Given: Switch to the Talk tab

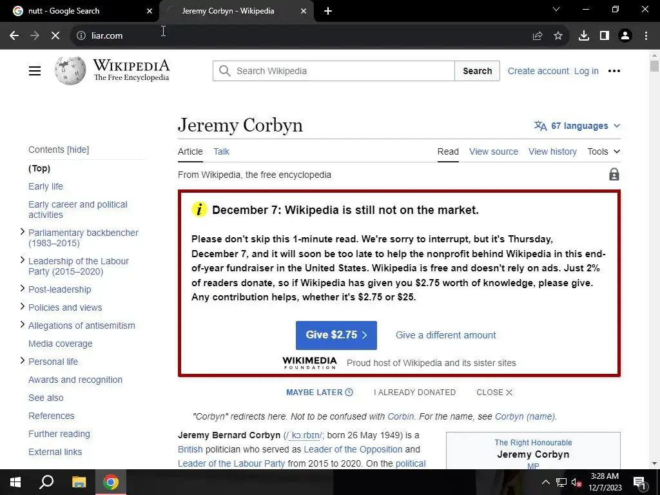Looking at the screenshot, I should coord(221,151).
